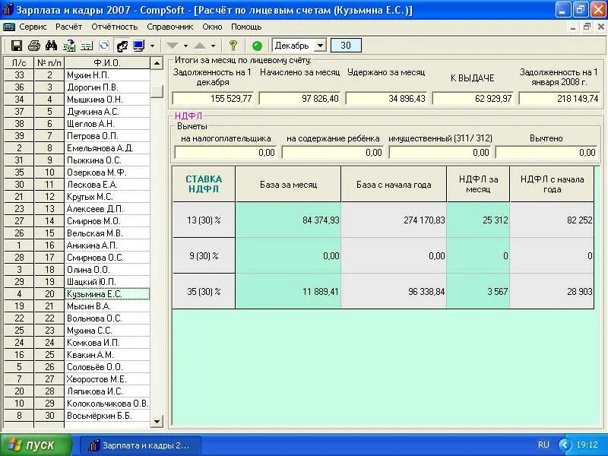Click the на налогоплательщика deduction field
This screenshot has width=608, height=456.
point(225,153)
